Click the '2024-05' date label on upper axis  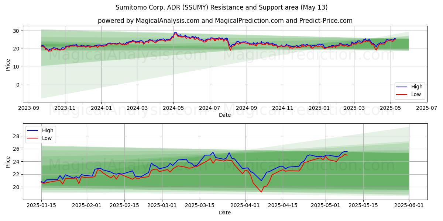tap(173, 108)
